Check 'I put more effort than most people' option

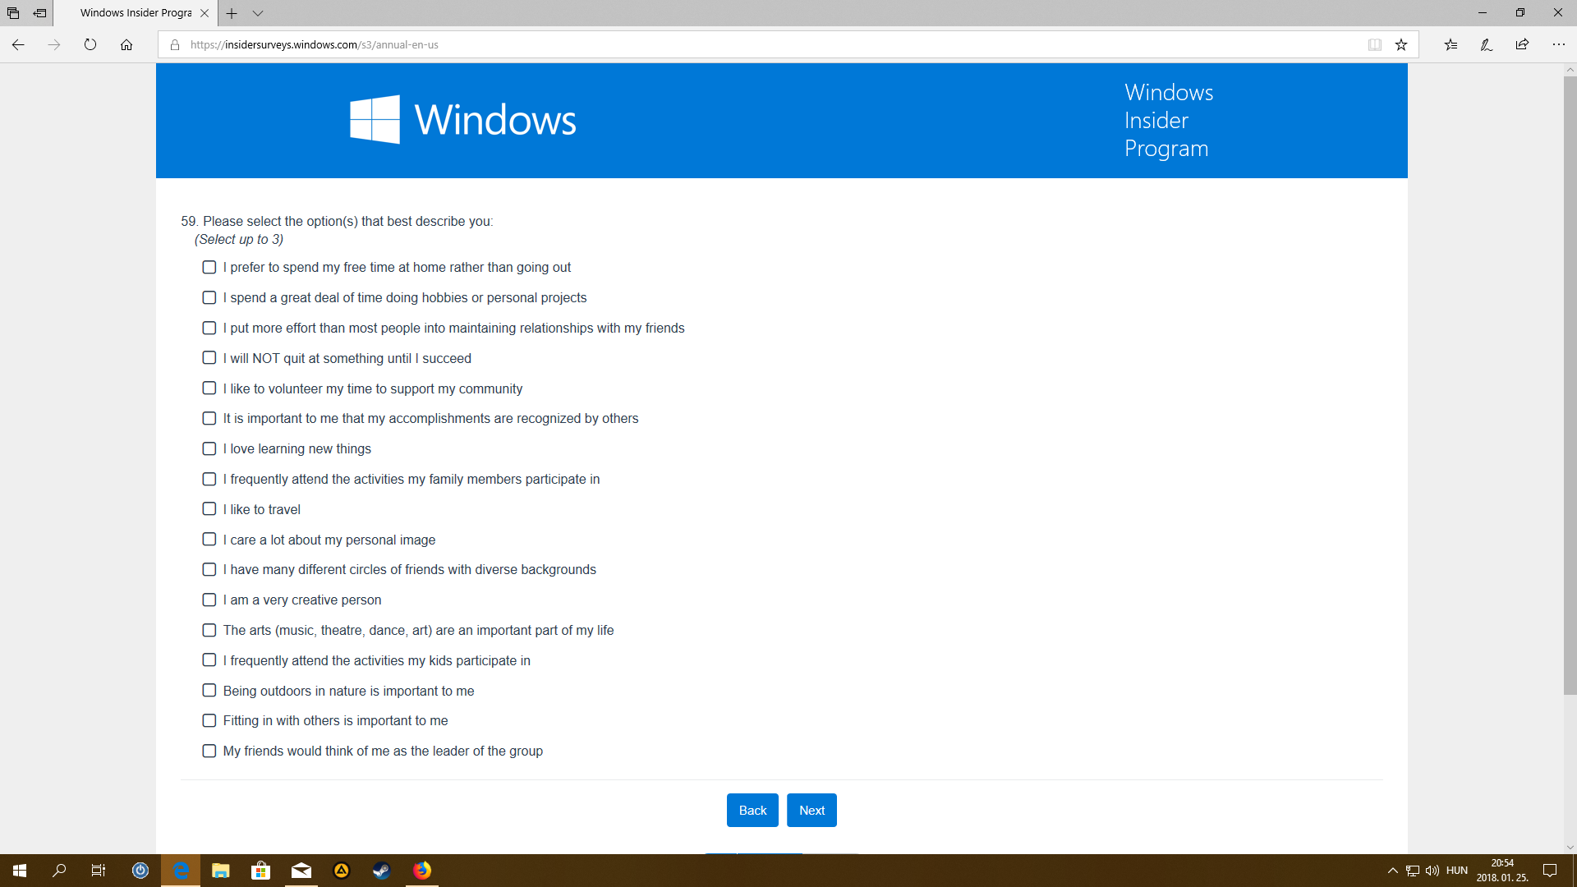point(209,329)
